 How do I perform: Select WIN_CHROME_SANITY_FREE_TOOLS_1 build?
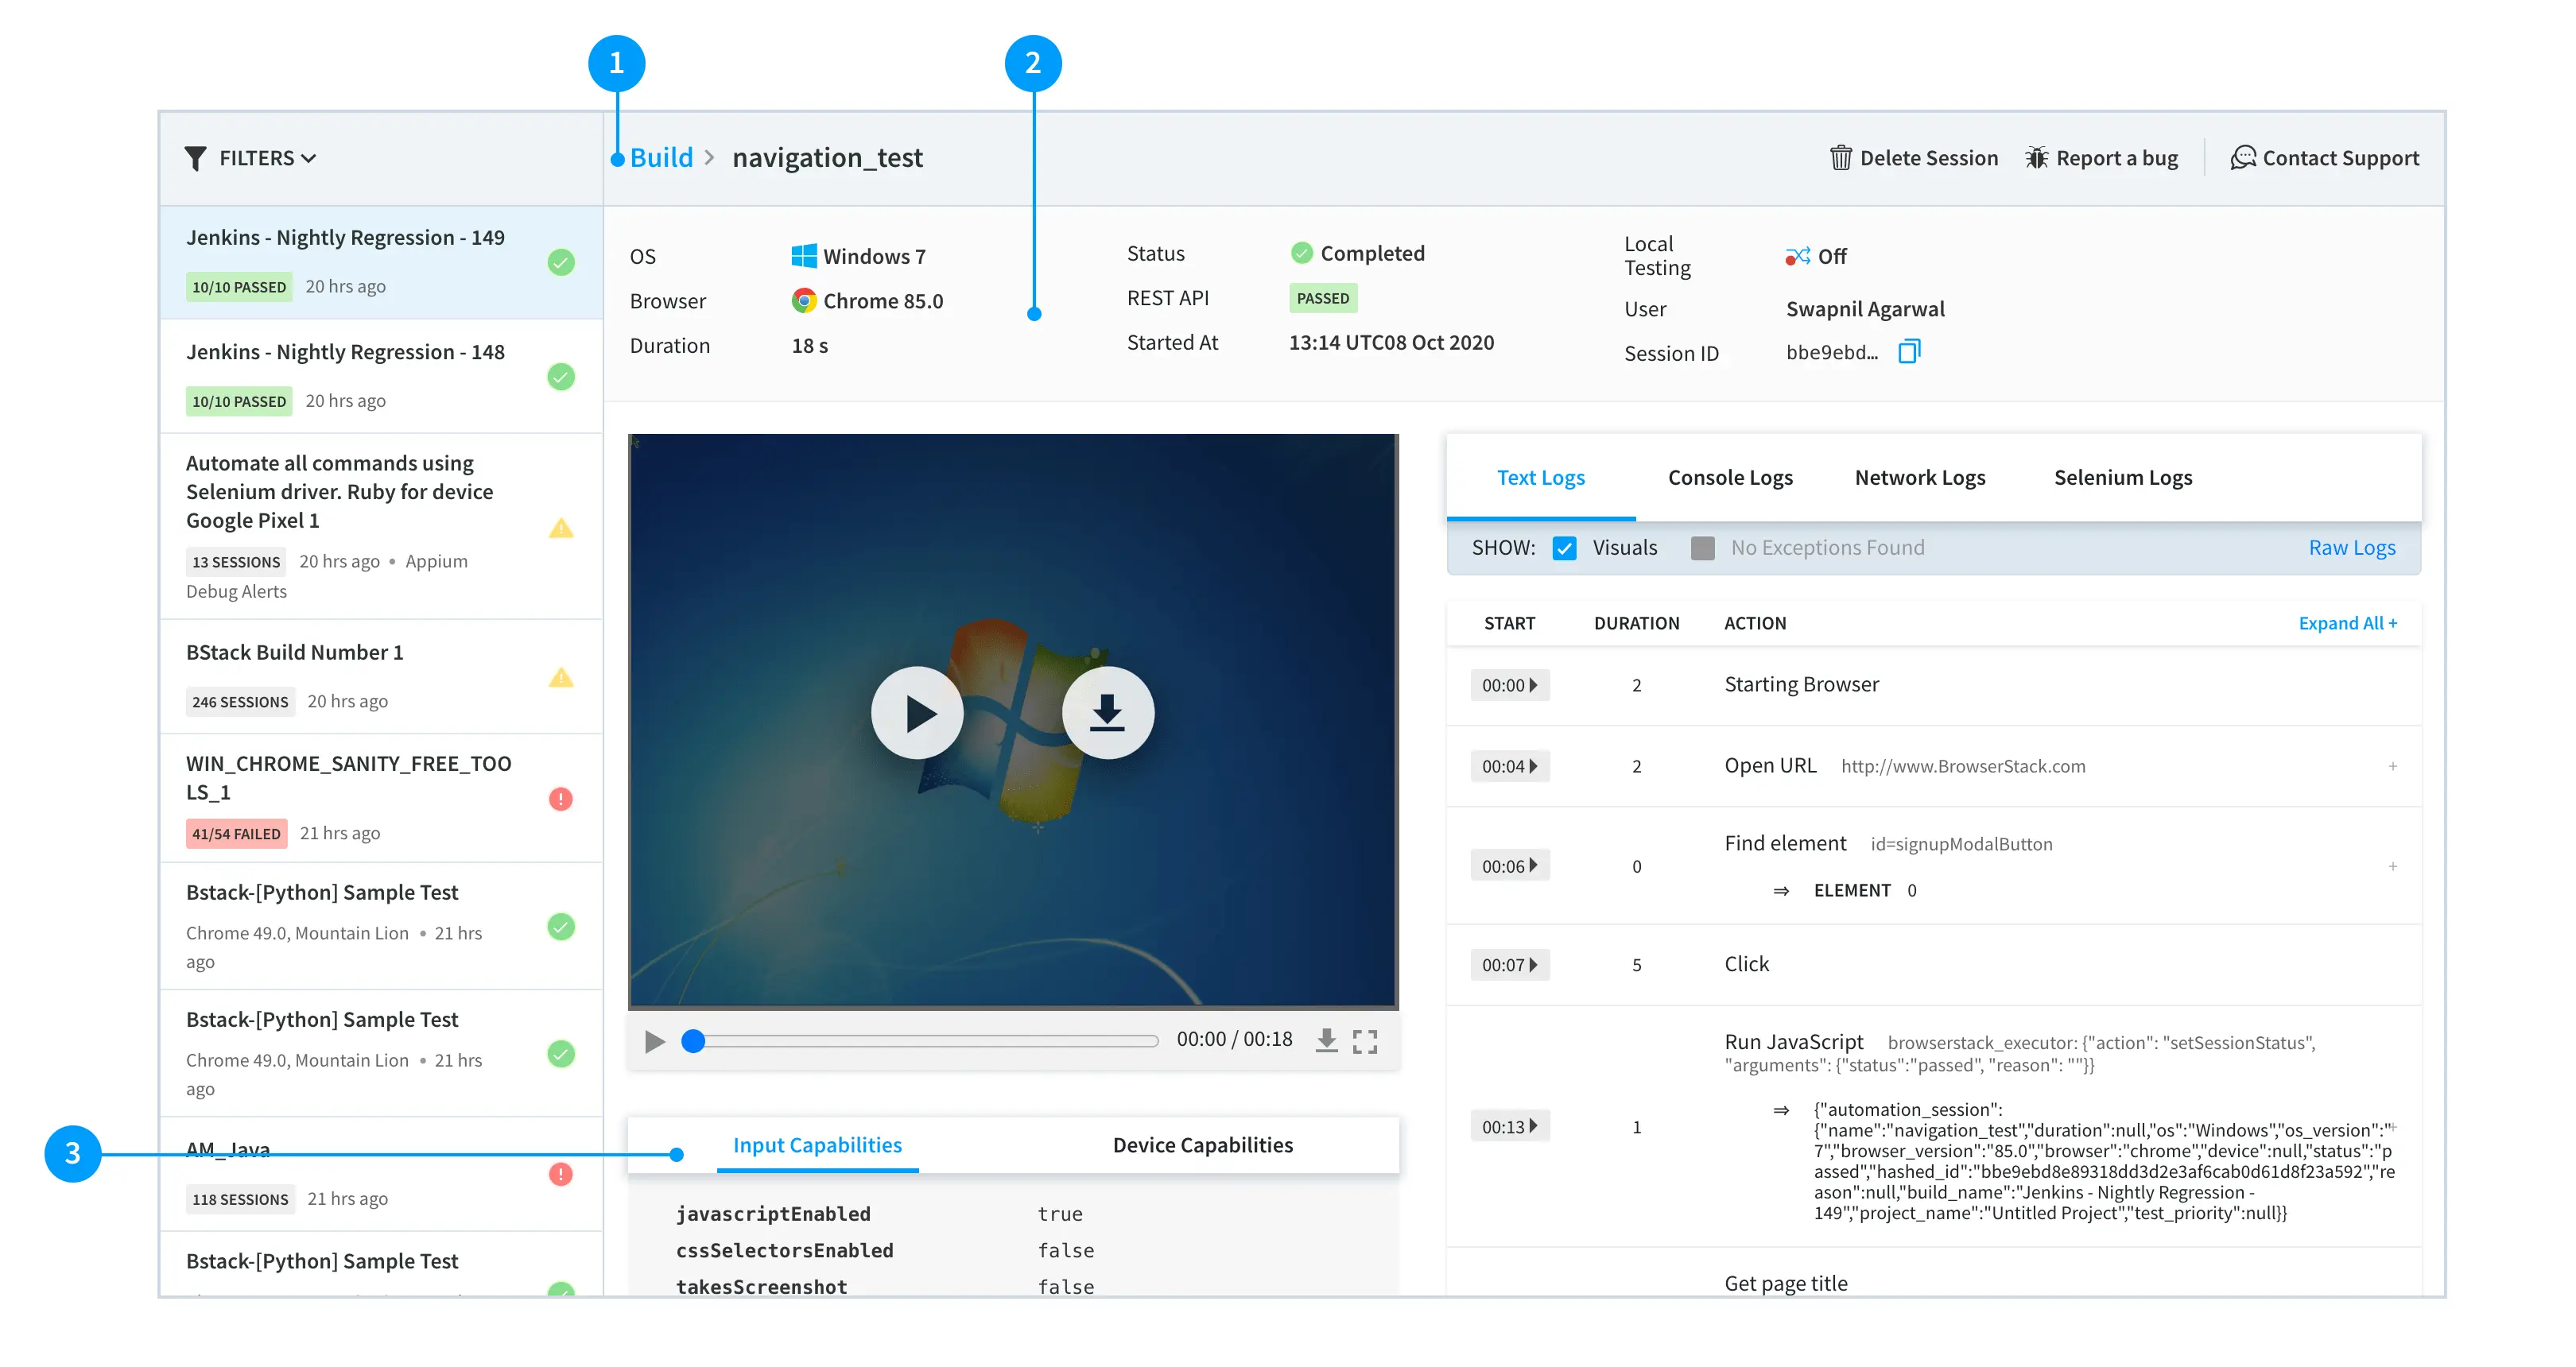(x=382, y=799)
